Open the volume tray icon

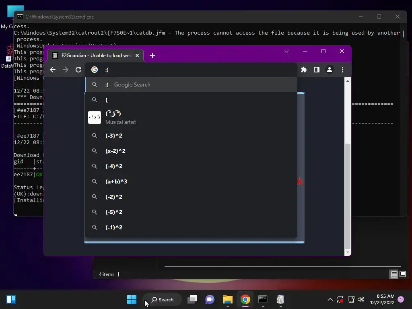[361, 299]
